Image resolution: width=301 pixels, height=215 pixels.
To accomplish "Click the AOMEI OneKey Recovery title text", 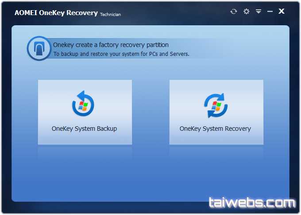I will pyautogui.click(x=56, y=13).
